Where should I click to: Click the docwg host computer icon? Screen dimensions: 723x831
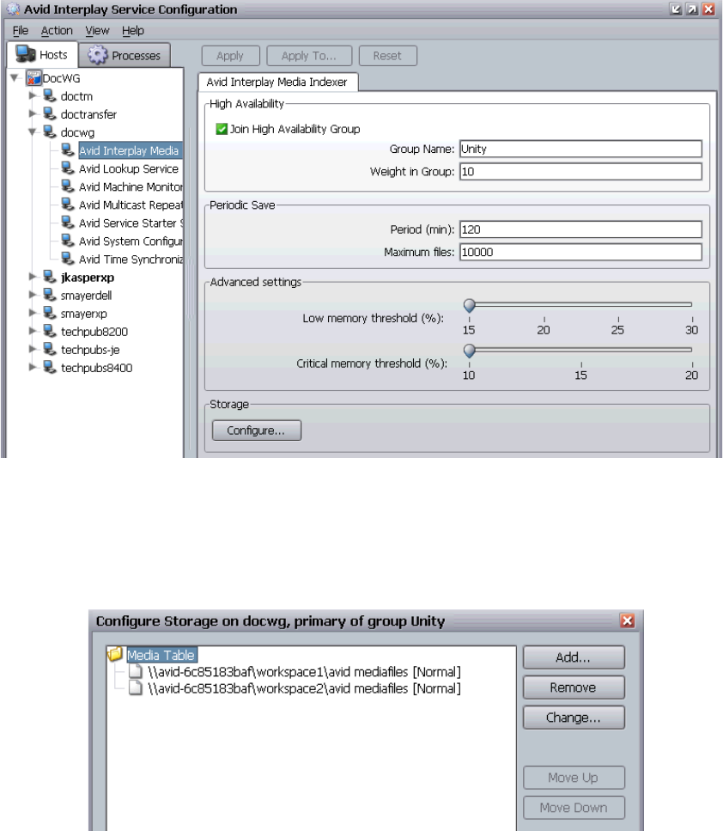tap(50, 132)
